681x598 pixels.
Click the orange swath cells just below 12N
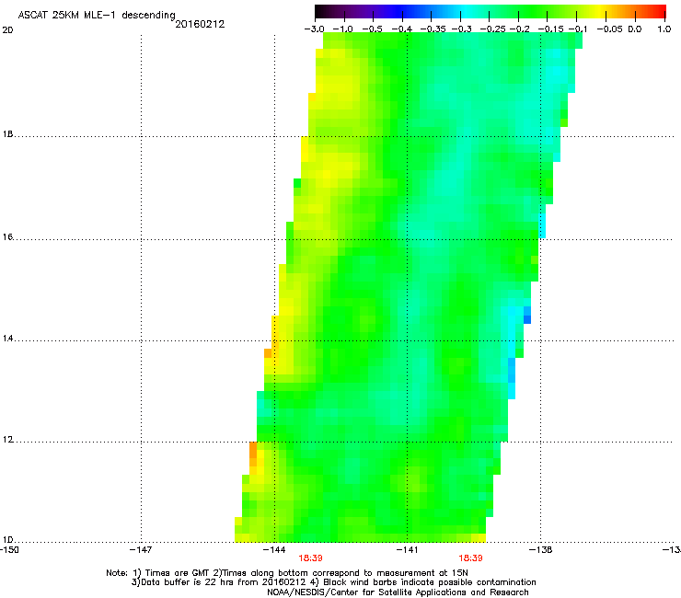[253, 454]
